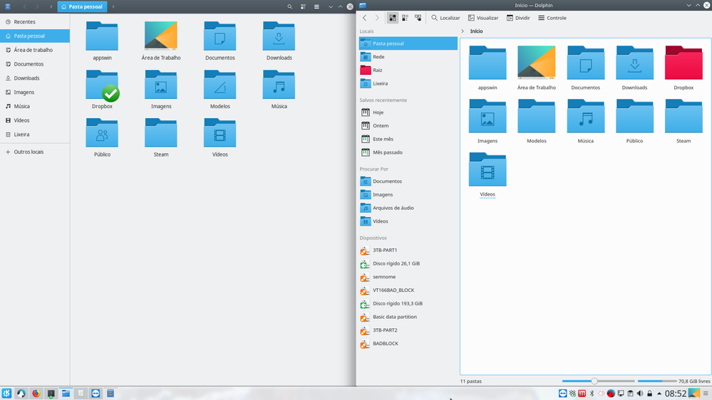Toggle Dividir split view
The image size is (712, 400).
[518, 18]
